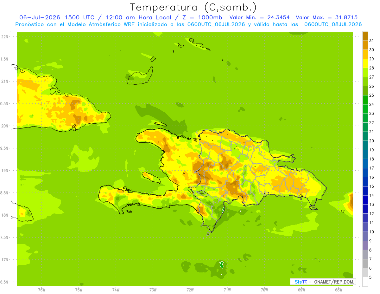Click the '5' value on the color scale
This screenshot has width=380, height=294.
coord(370,278)
